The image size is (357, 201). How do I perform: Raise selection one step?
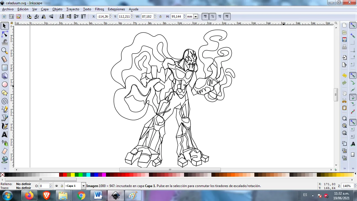(x=76, y=16)
